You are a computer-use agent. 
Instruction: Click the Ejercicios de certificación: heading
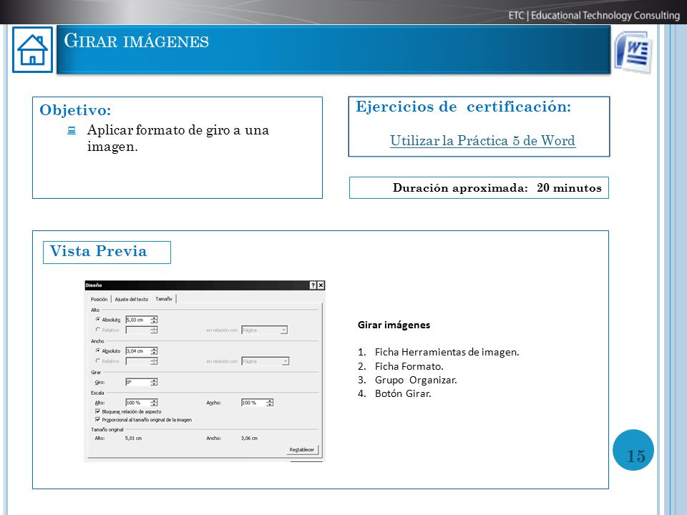(x=463, y=107)
